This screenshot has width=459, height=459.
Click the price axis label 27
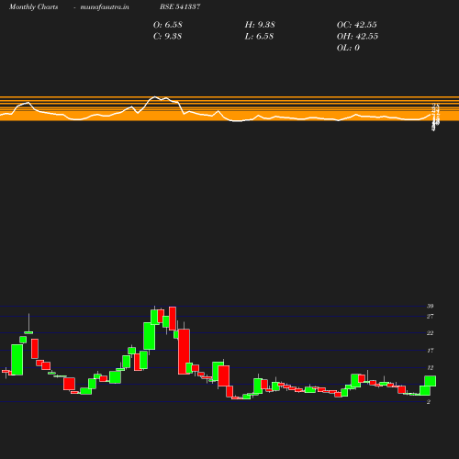click(431, 317)
